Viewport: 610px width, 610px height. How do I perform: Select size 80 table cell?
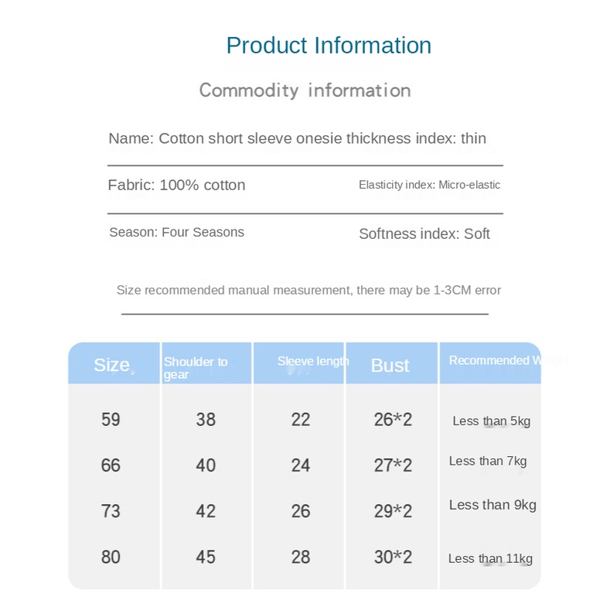click(x=111, y=557)
